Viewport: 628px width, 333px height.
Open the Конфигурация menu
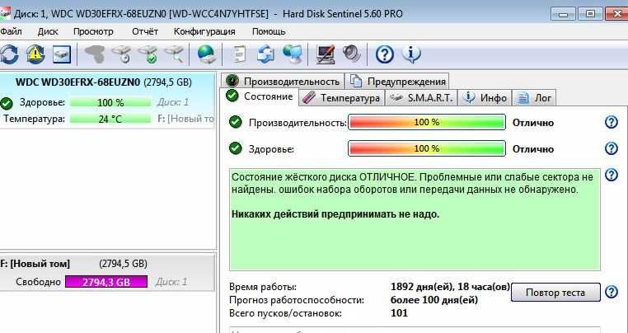click(x=204, y=31)
